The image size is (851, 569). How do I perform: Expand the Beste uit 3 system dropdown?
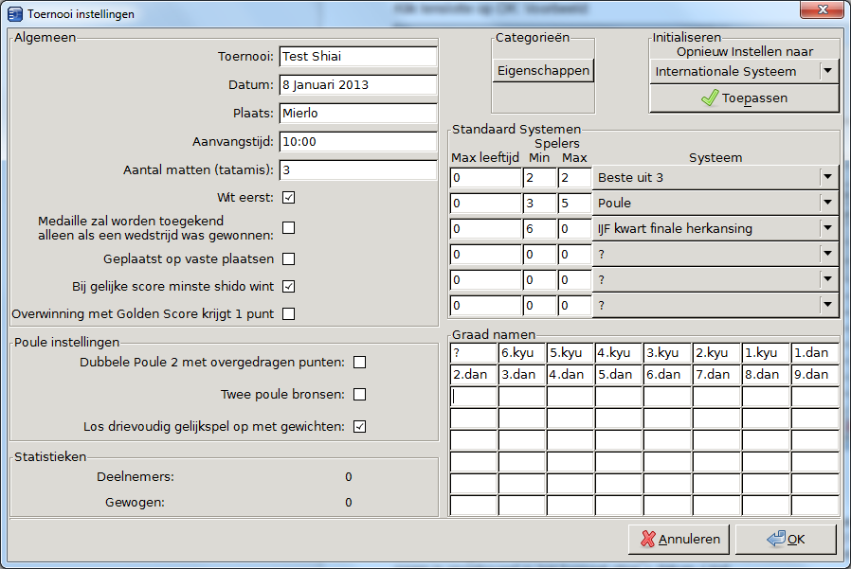pos(828,177)
